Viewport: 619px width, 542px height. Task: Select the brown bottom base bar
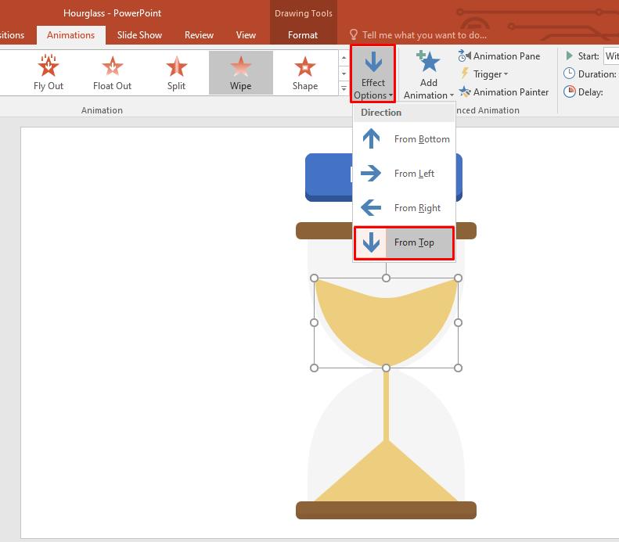coord(386,510)
